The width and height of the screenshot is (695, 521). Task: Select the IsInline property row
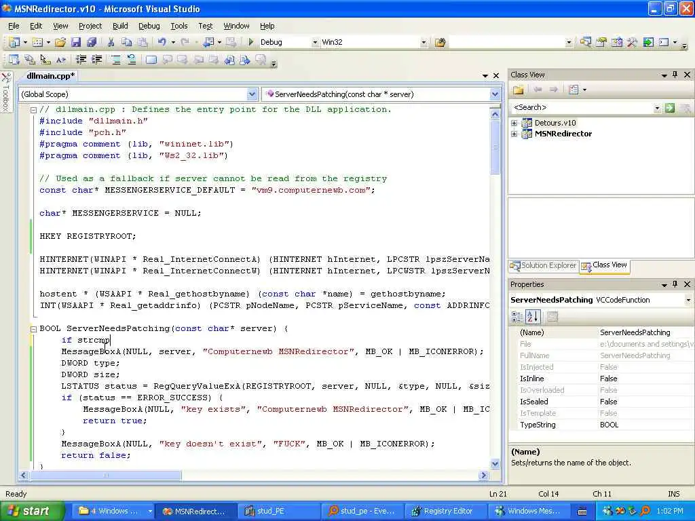[603, 379]
